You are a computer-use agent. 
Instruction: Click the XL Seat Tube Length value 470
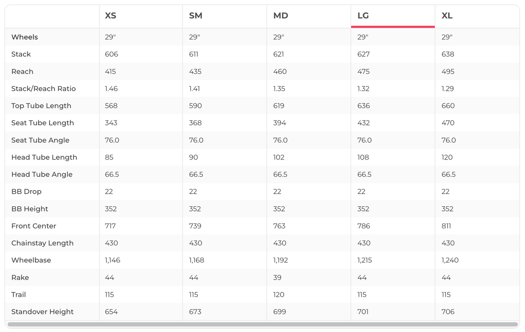click(x=448, y=123)
